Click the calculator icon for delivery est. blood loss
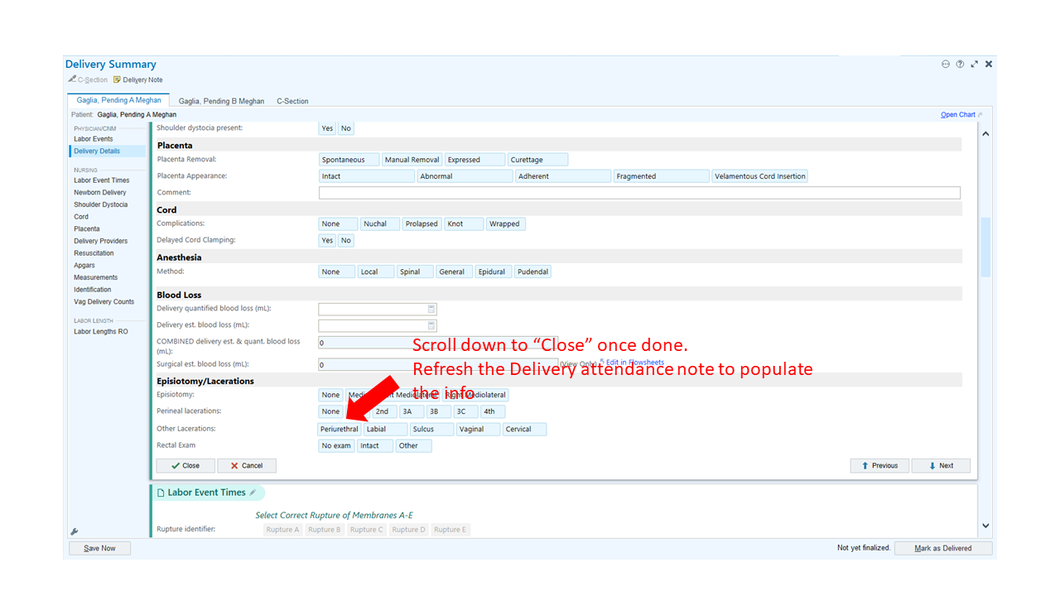Screen dimensions: 1060x596 [431, 325]
